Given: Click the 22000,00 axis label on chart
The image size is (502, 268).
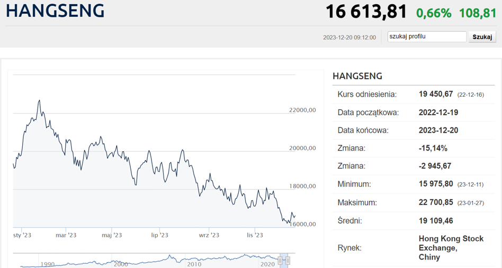Looking at the screenshot, I should [302, 110].
